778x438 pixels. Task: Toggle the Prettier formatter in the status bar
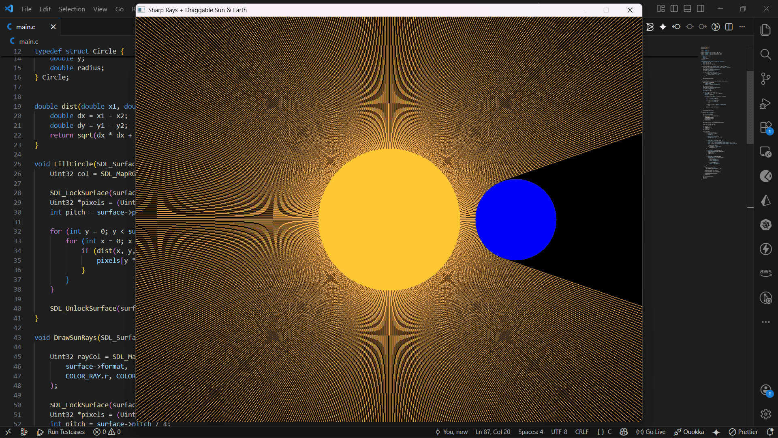coord(745,432)
